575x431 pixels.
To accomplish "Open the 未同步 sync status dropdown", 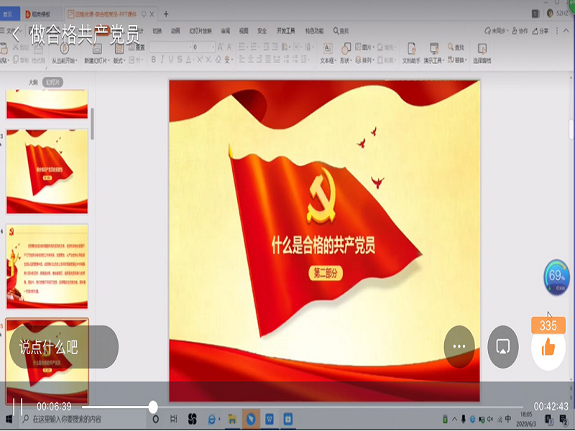I will click(497, 31).
